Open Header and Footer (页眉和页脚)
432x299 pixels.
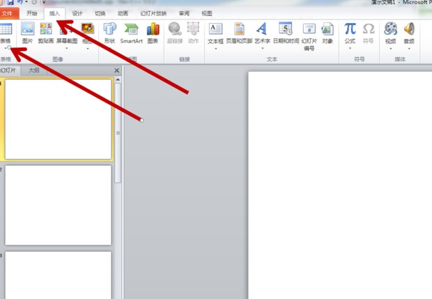239,32
